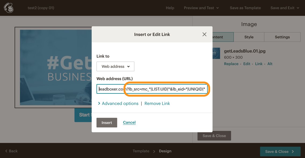This screenshot has height=158, width=305.
Task: Click the Mailchimp monkey logo
Action: (x=9, y=8)
